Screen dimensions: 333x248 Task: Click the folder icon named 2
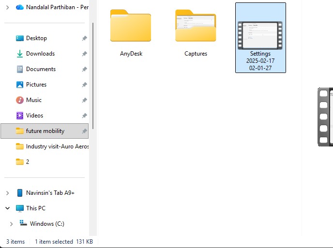[20, 162]
